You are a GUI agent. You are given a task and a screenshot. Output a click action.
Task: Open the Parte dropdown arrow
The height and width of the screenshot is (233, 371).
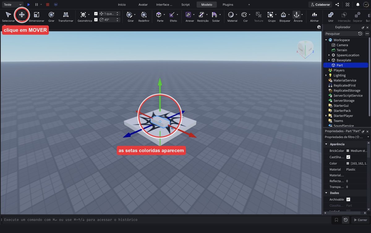[x=164, y=15]
